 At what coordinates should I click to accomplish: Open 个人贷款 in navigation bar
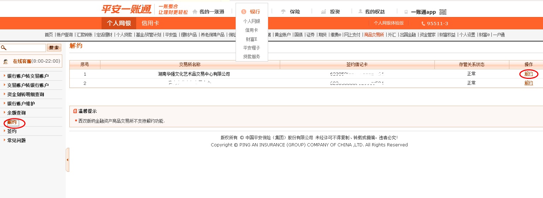tap(124, 35)
